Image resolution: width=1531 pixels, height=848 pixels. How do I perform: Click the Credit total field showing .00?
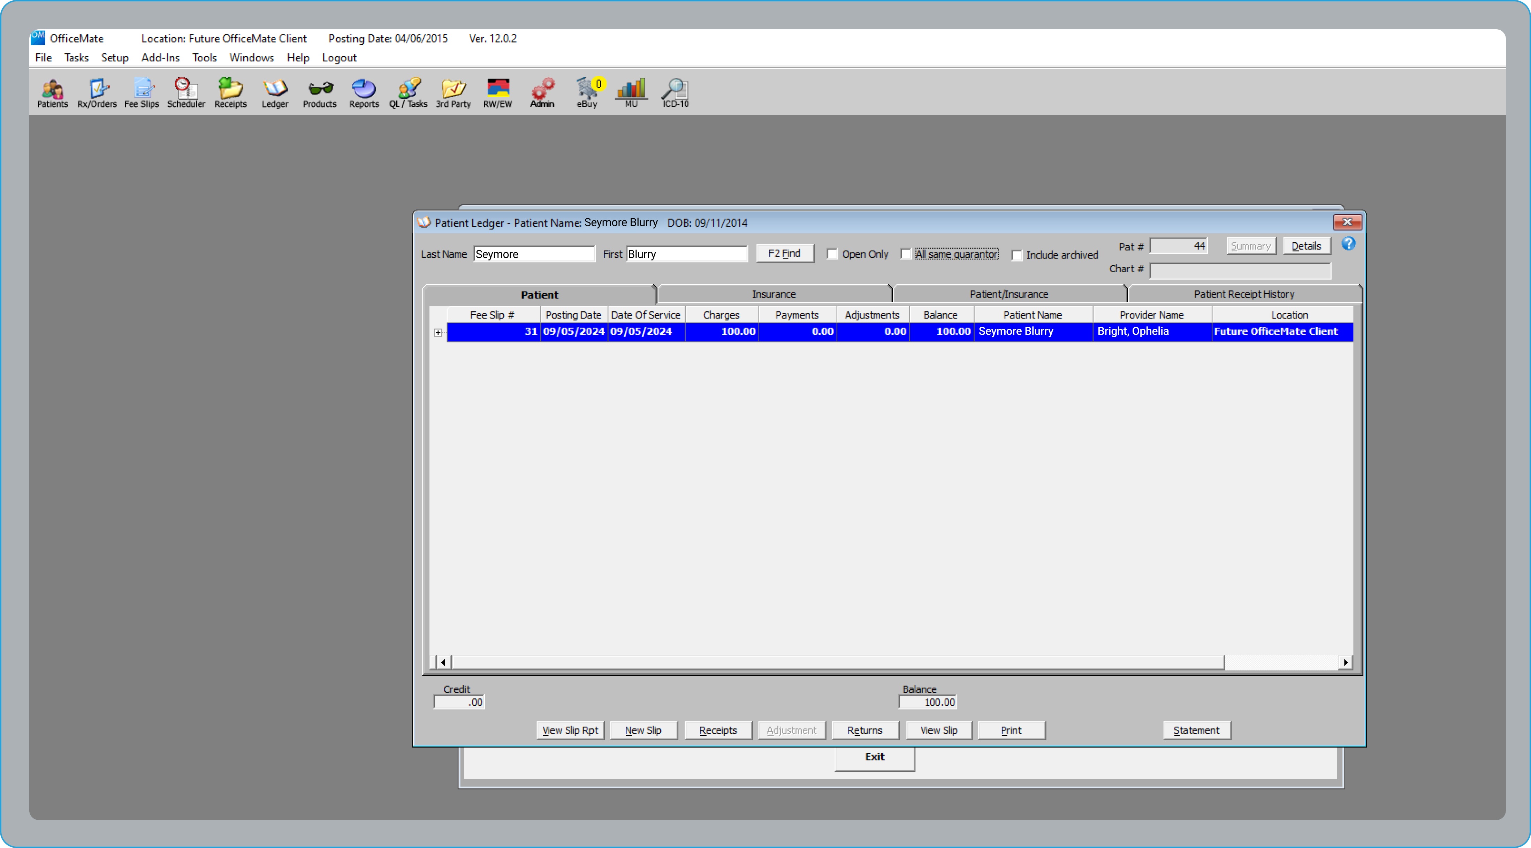(459, 702)
